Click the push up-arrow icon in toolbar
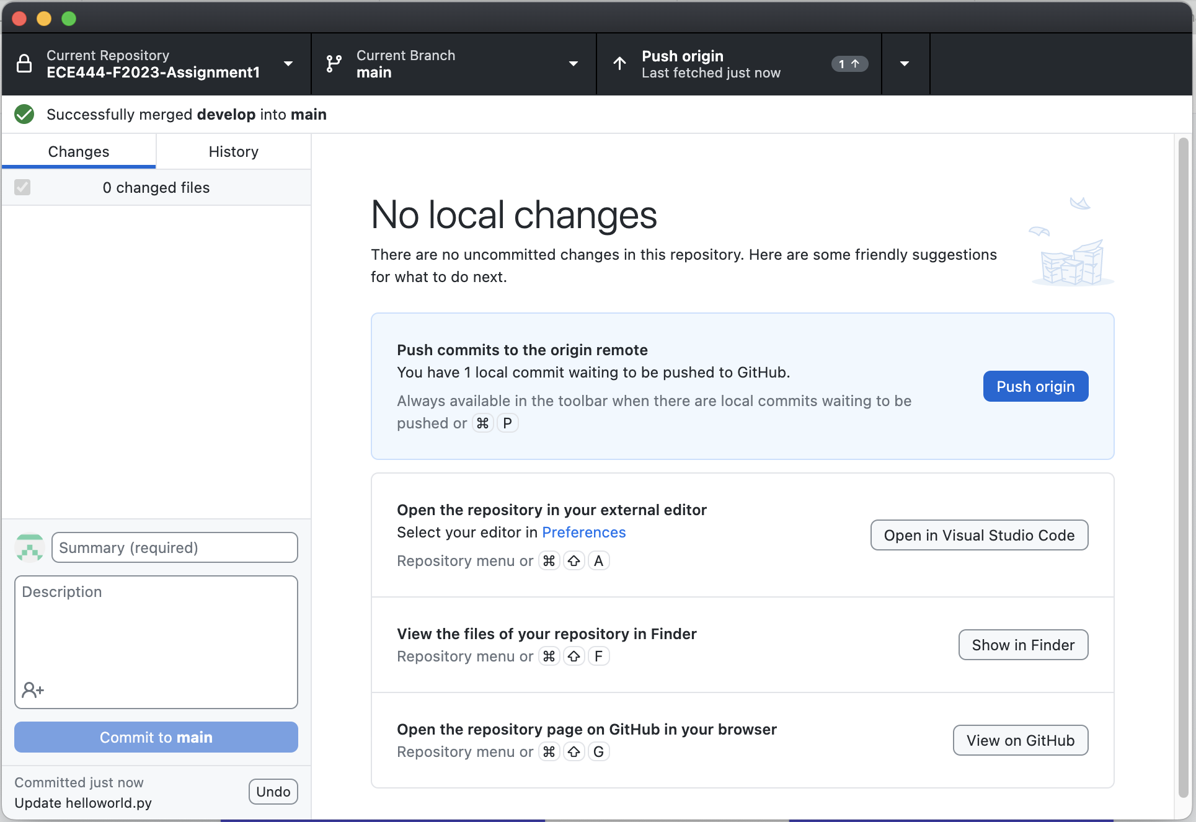This screenshot has height=822, width=1196. tap(619, 64)
